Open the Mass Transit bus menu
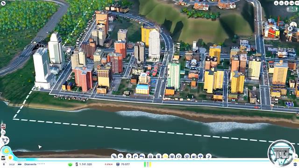 (194, 156)
